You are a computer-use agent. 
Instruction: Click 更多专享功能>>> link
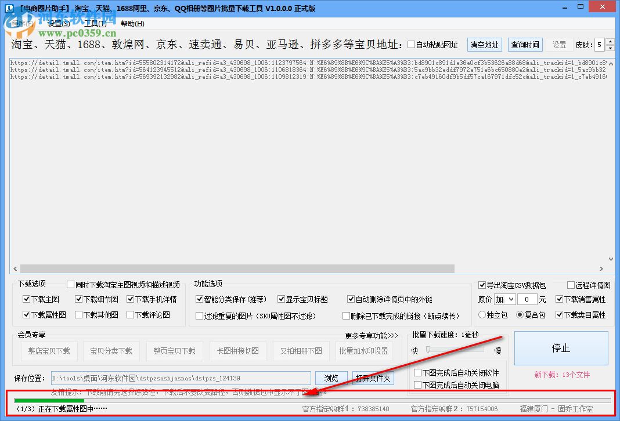(x=372, y=336)
